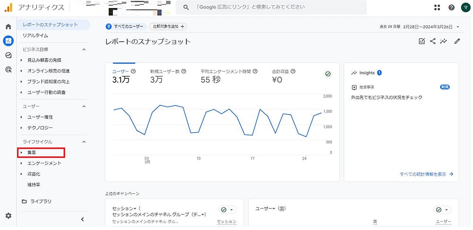Open the Explore icon in left rail
Viewport: 473px width, 230px height.
click(x=9, y=55)
